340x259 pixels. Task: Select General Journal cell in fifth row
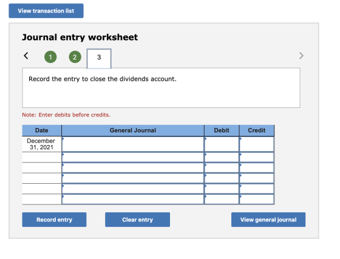point(133,189)
